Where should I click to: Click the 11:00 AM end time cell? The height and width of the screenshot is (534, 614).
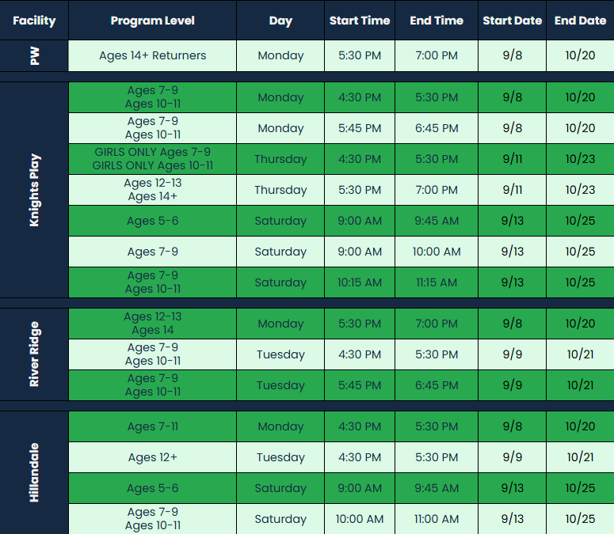coord(437,519)
